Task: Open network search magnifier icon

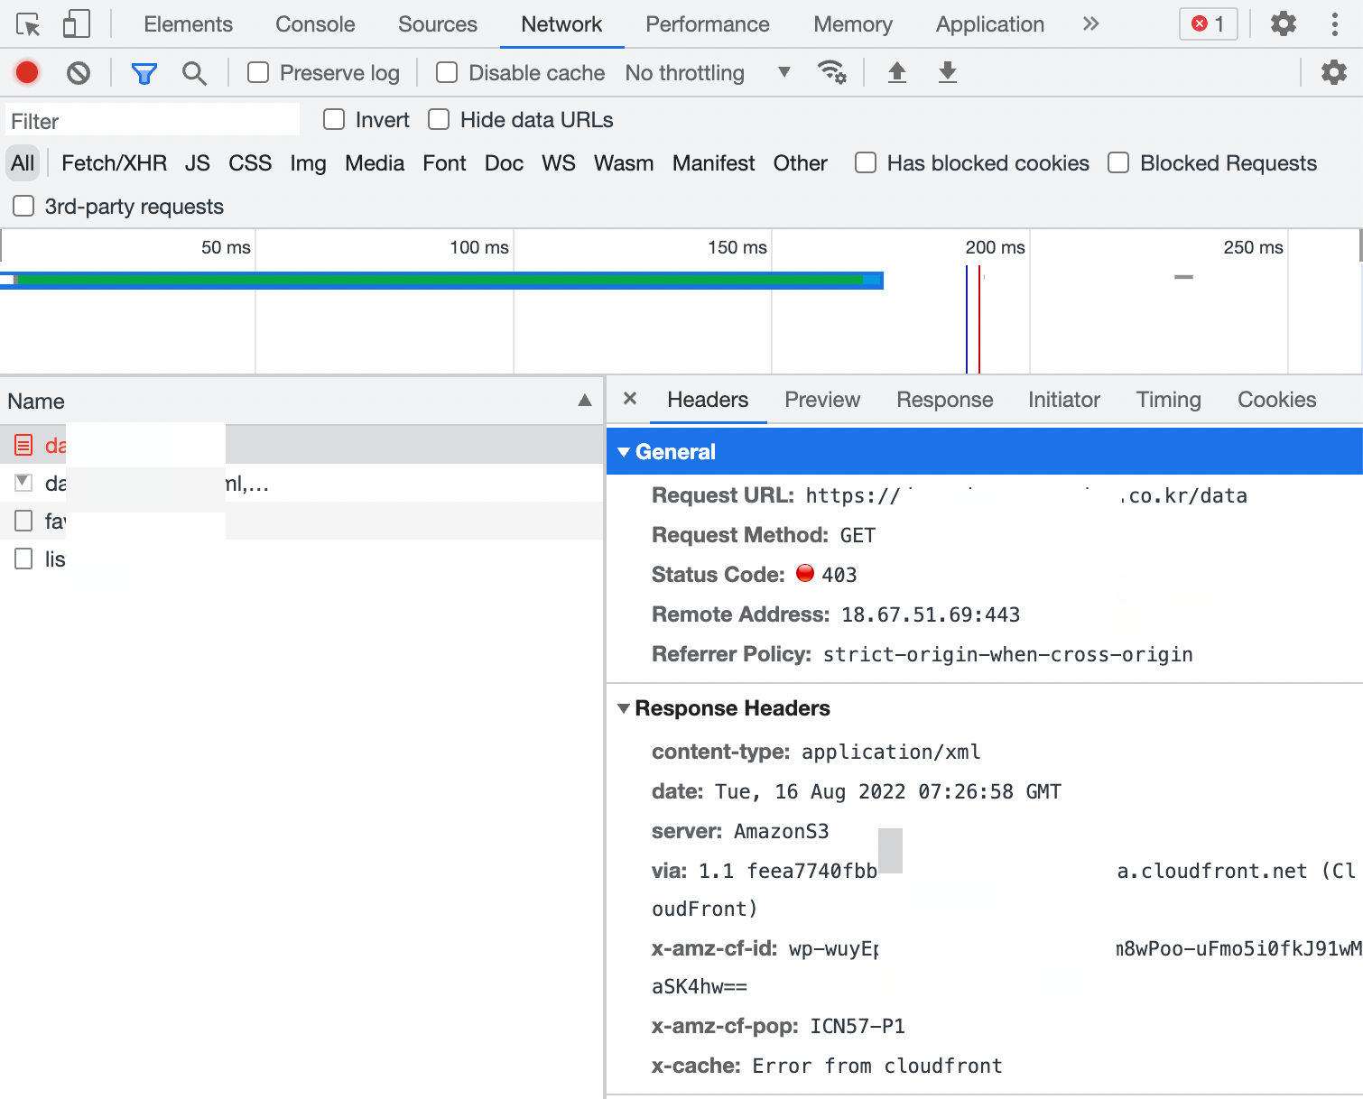Action: [x=194, y=73]
